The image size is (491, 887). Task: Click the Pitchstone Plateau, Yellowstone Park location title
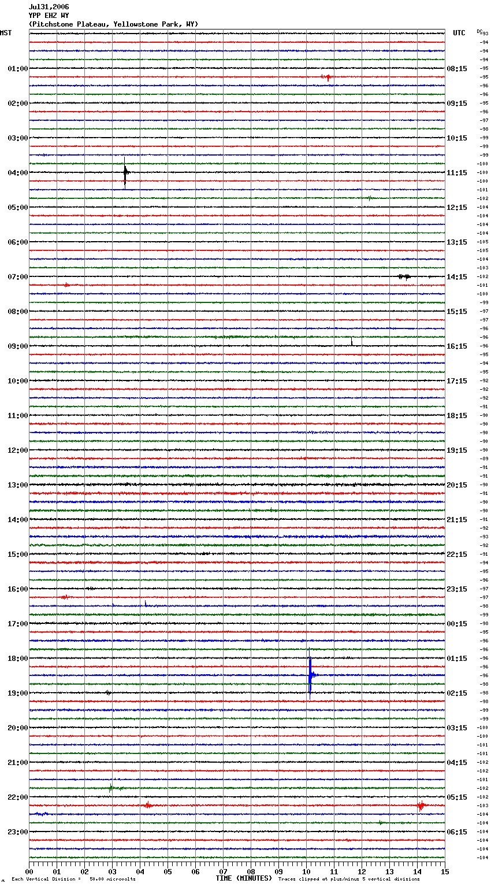[113, 24]
